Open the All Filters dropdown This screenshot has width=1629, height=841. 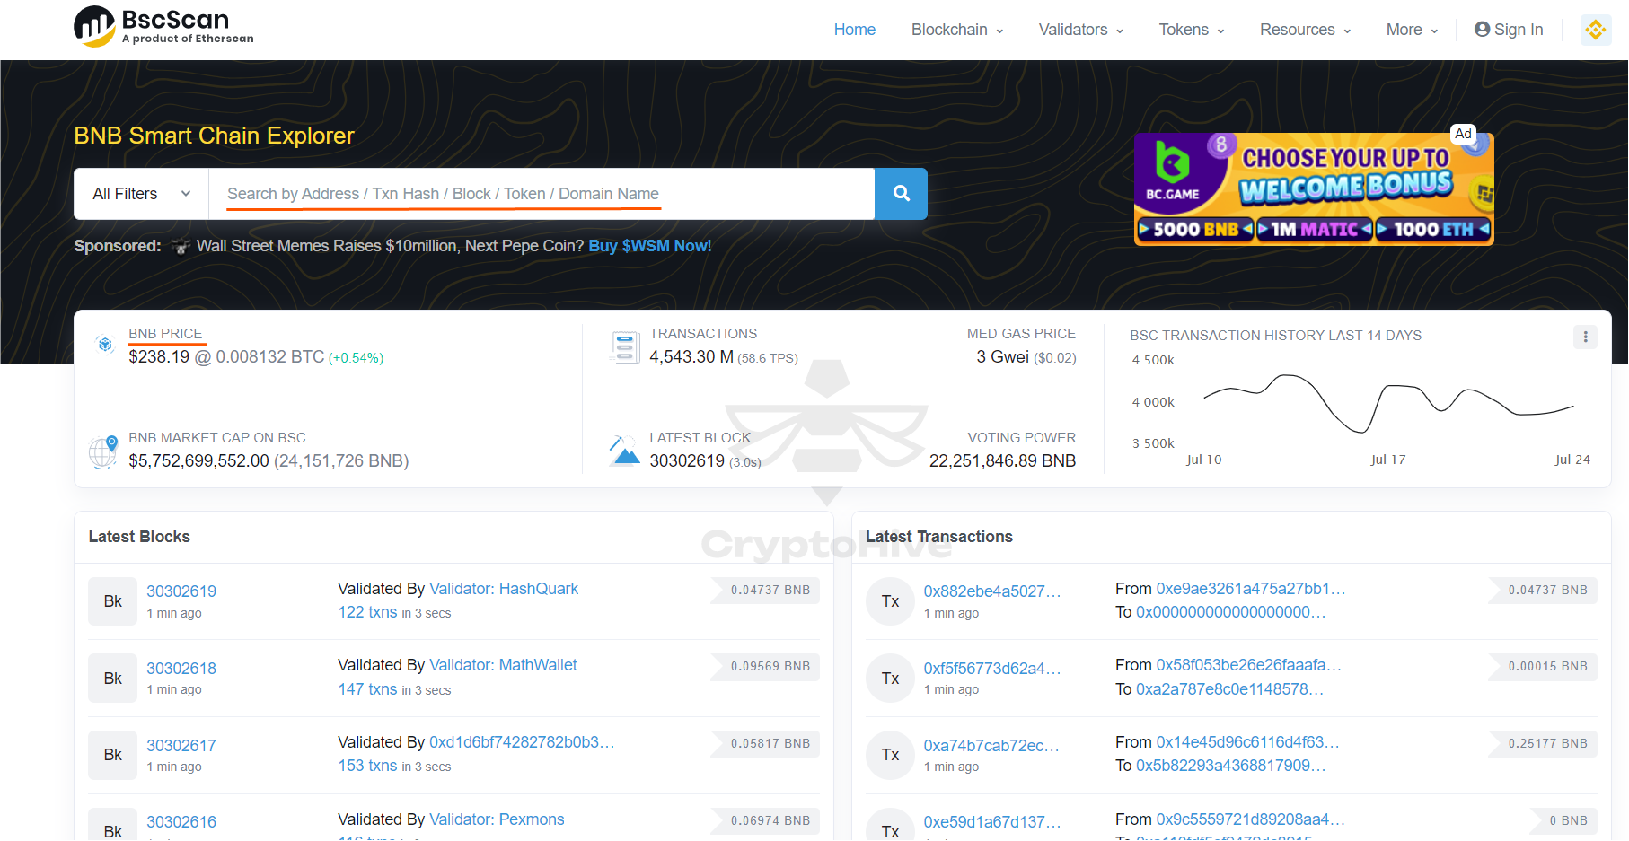tap(141, 194)
